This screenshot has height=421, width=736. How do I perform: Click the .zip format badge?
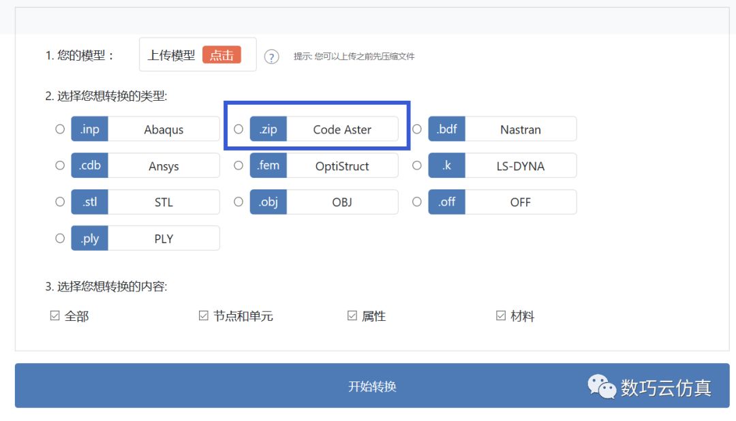[268, 129]
